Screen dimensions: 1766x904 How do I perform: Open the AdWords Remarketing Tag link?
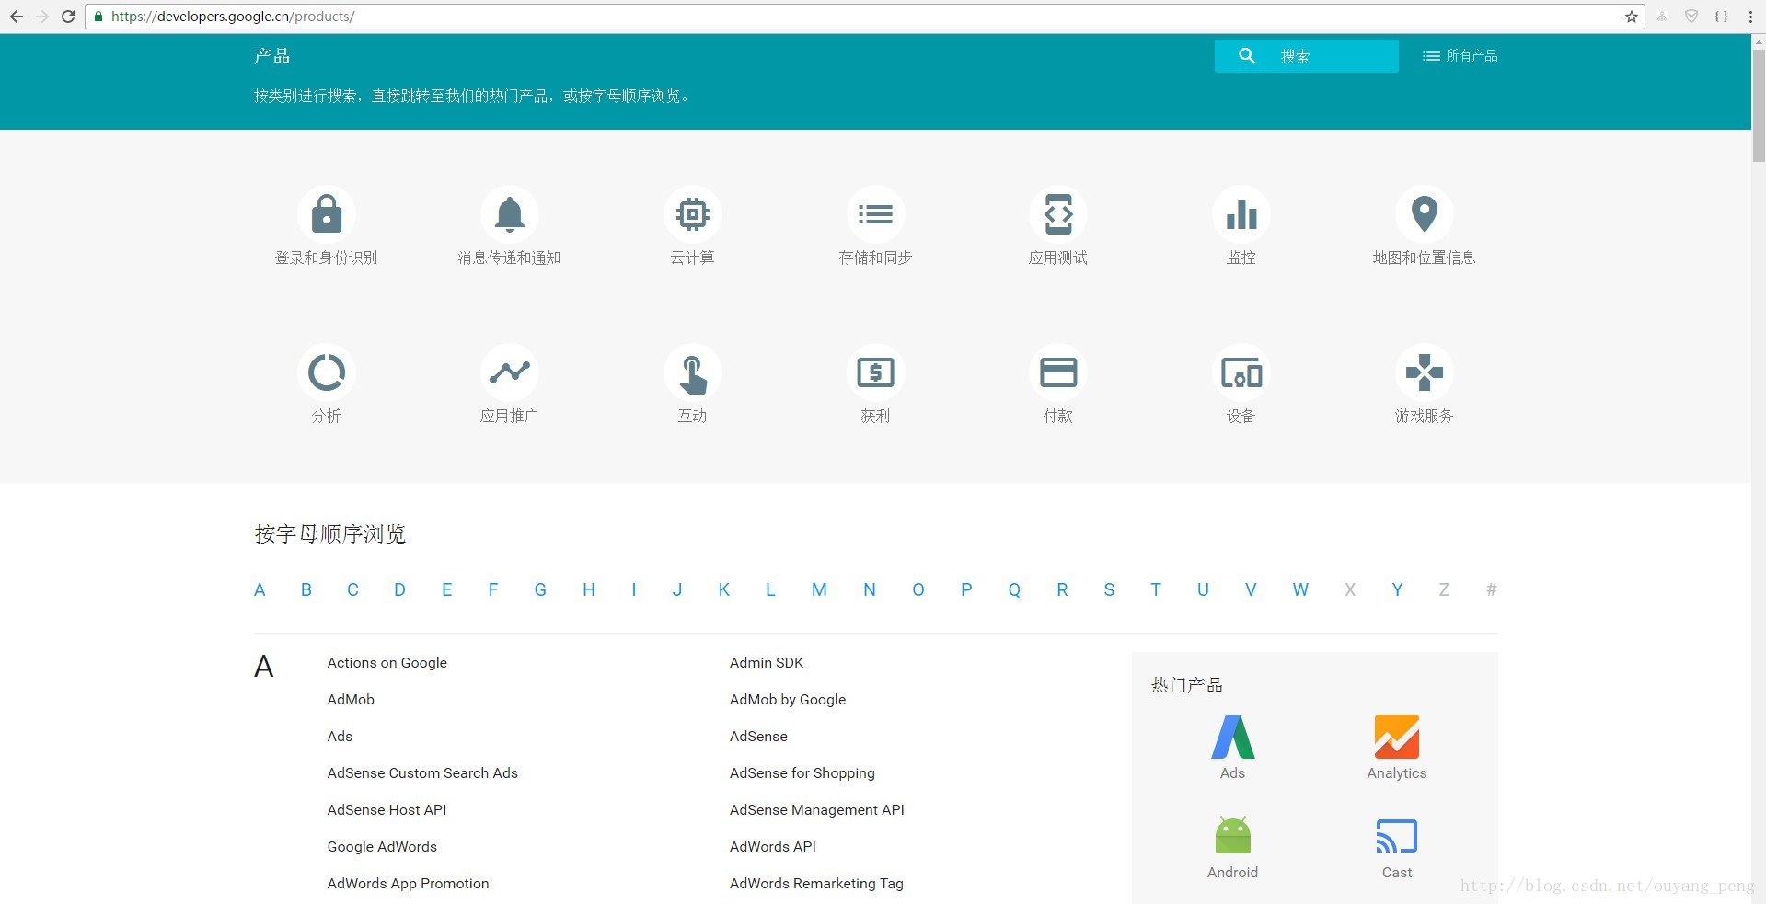817,884
